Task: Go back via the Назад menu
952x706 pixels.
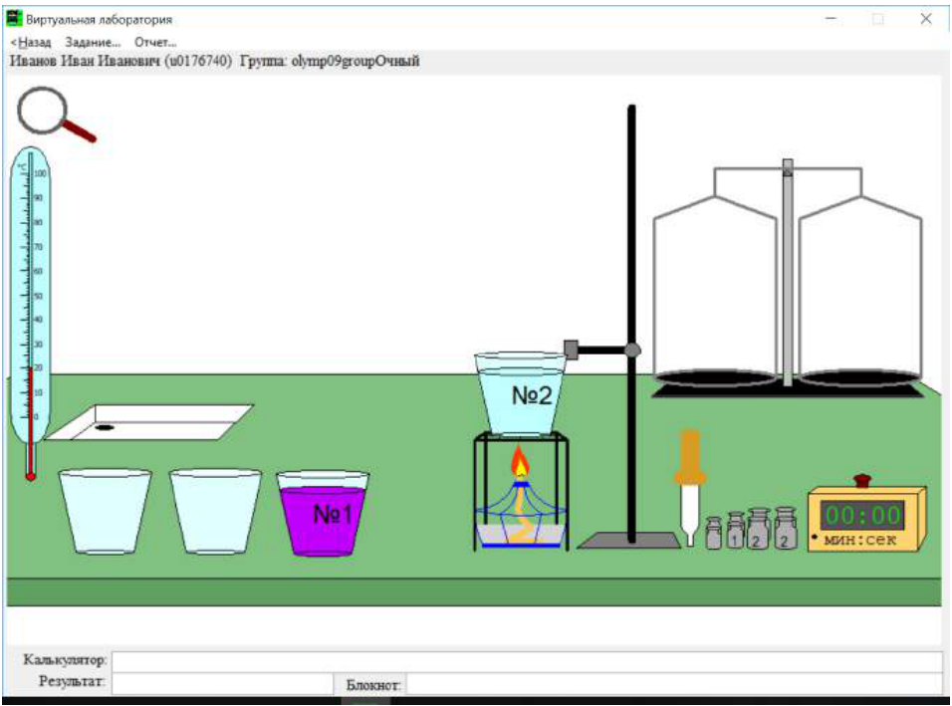Action: coord(31,43)
